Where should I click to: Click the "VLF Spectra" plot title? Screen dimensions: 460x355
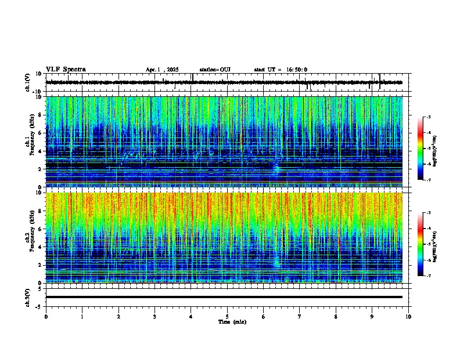(x=66, y=70)
